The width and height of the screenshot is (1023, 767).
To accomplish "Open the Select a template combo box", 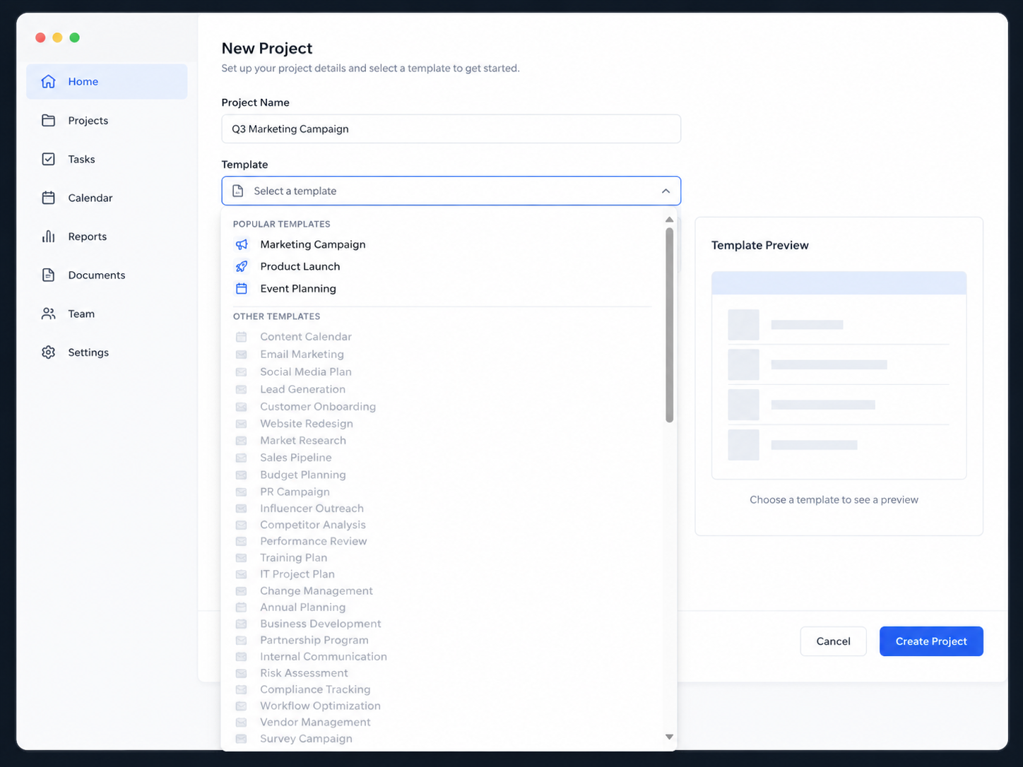I will [x=451, y=191].
